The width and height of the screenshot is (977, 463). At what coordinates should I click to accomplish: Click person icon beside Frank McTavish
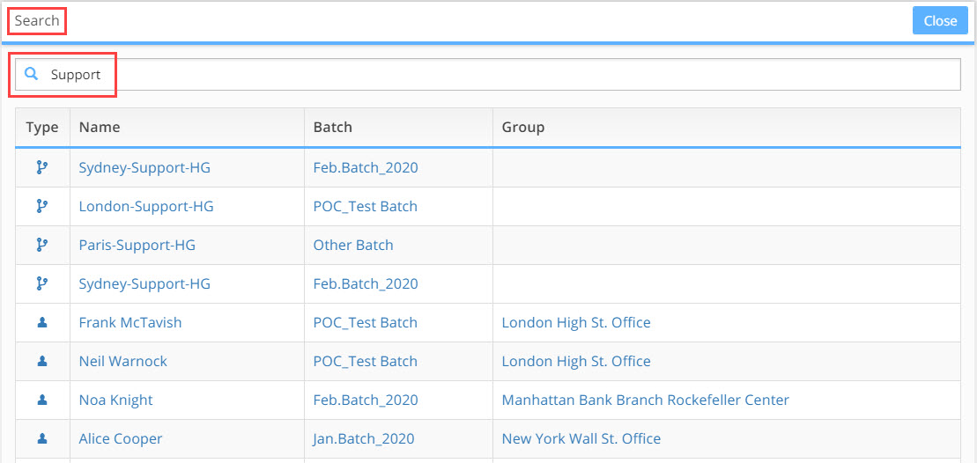tap(42, 322)
